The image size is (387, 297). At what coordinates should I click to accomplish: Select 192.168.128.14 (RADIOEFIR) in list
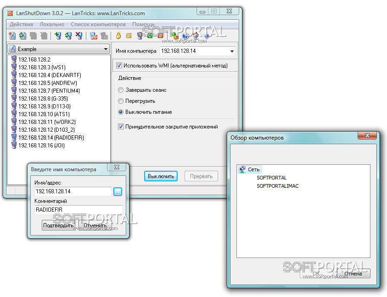pos(51,138)
